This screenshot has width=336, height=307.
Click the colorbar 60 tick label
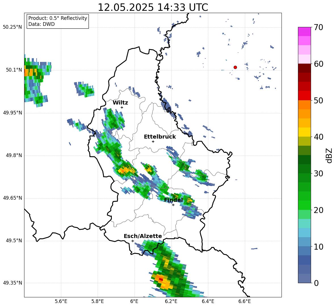[x=318, y=64]
